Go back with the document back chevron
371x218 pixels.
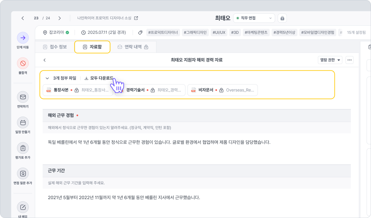pos(45,60)
